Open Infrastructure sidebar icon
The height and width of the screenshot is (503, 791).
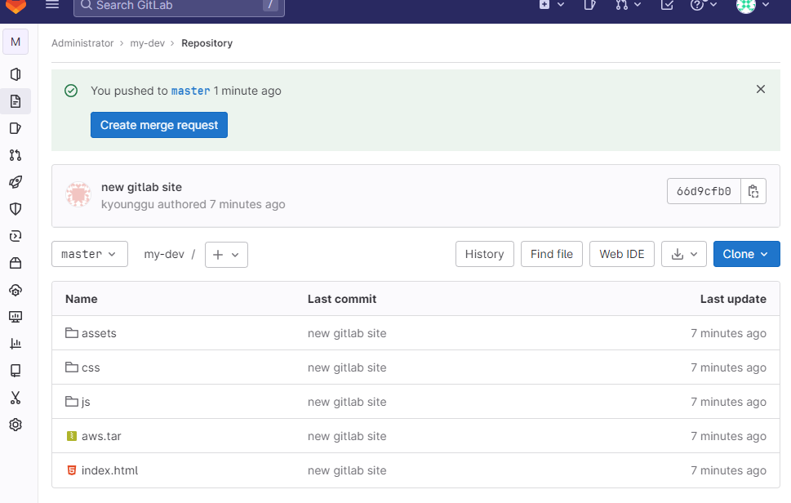click(x=16, y=290)
